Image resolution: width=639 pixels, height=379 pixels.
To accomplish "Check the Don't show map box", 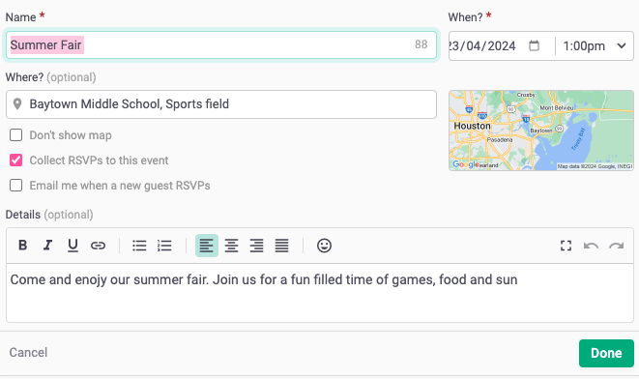I will tap(15, 135).
